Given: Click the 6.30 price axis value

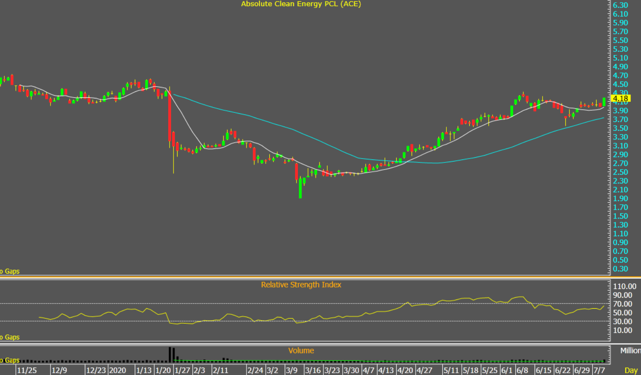Looking at the screenshot, I should click(x=620, y=5).
